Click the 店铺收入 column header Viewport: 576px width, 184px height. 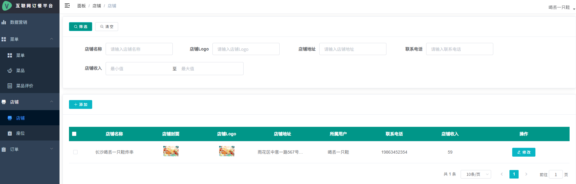(x=450, y=134)
